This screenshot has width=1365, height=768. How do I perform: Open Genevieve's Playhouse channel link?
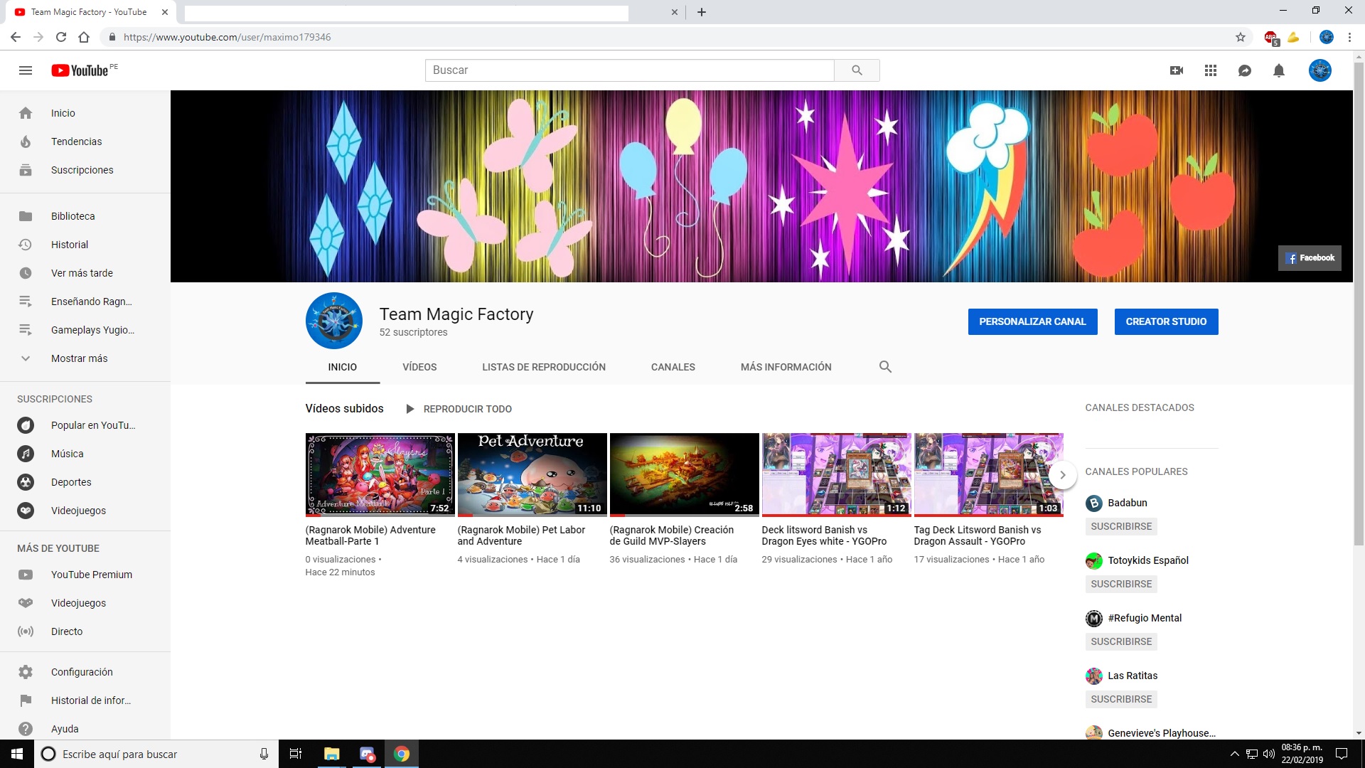[x=1162, y=733]
